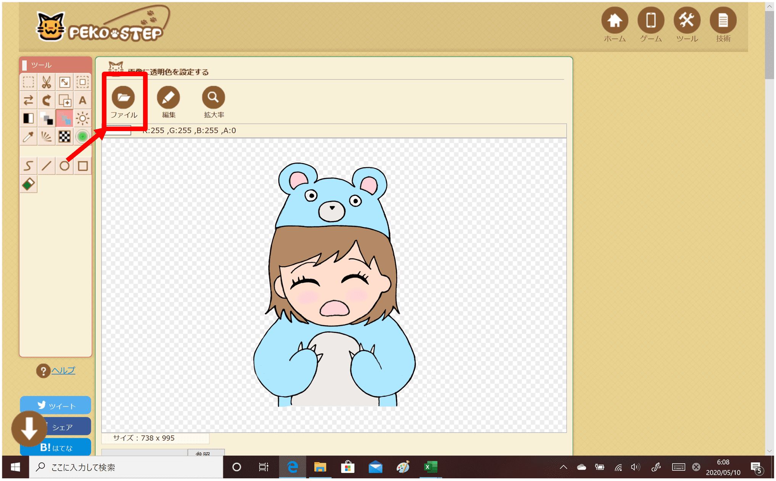Click the シェア share button
Screen dimensions: 776x481
click(x=68, y=427)
